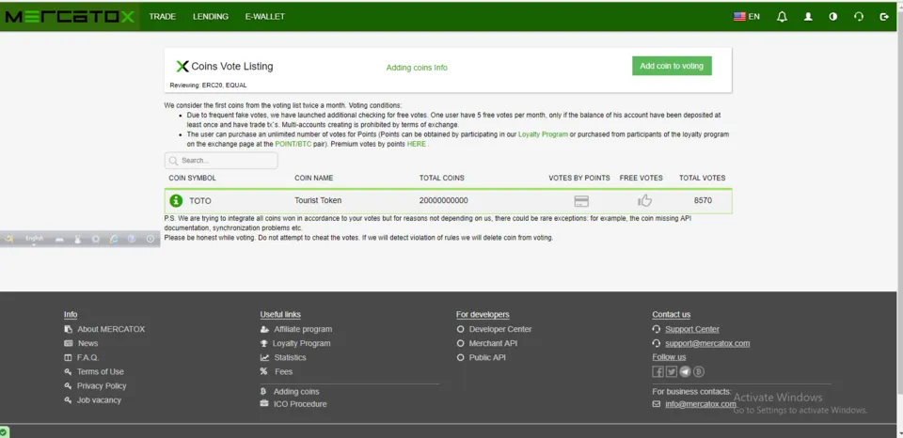This screenshot has width=903, height=438.
Task: Click the VOTES BY POINTS column header
Action: [x=579, y=178]
